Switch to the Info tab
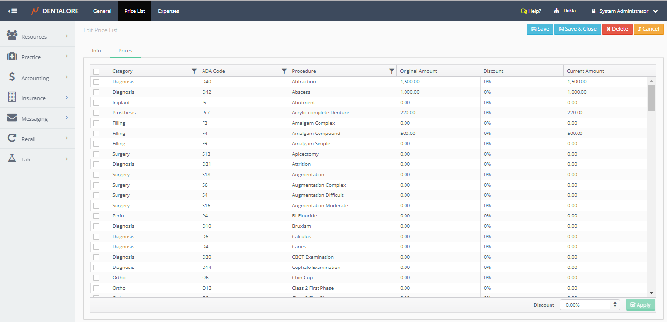 (x=96, y=51)
